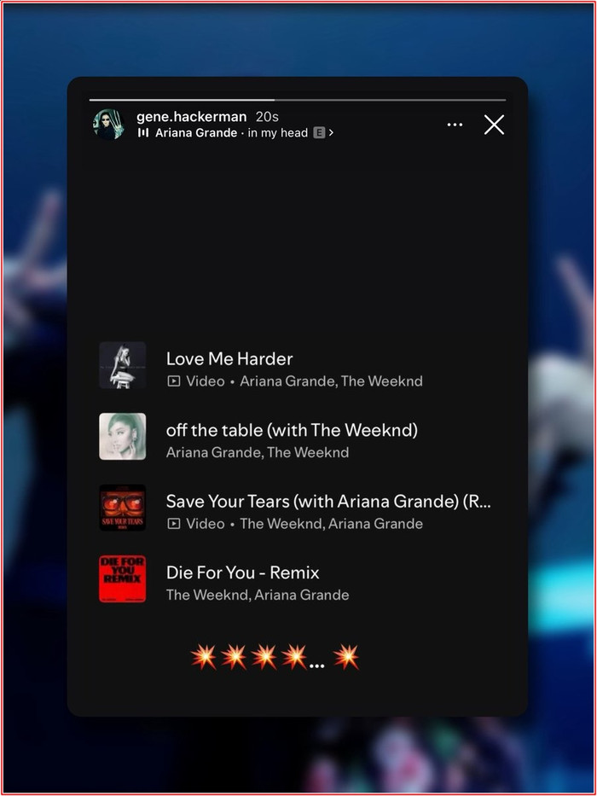Expand song details chevron arrow
This screenshot has width=597, height=796.
[x=331, y=133]
